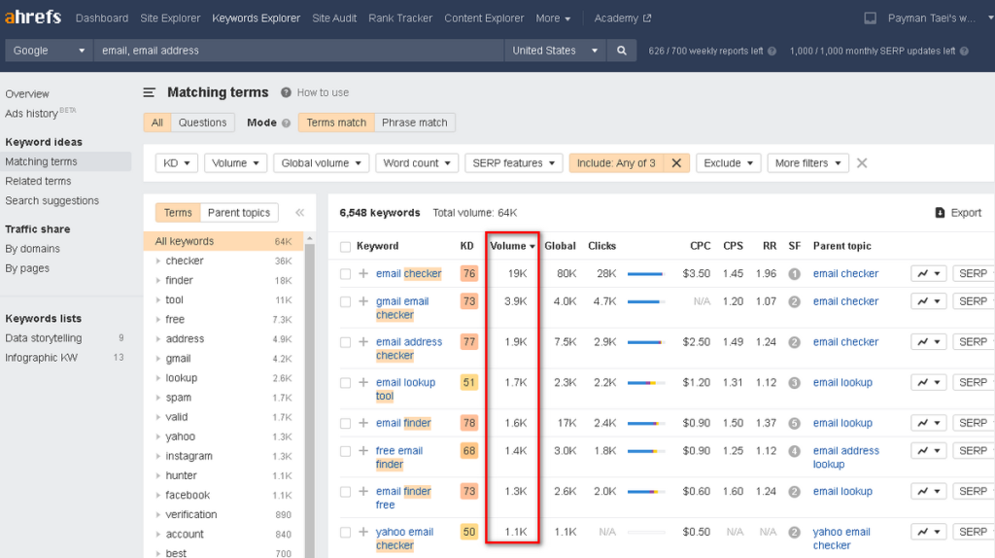The width and height of the screenshot is (995, 558).
Task: Open the trend chart button for email checker
Action: click(928, 274)
